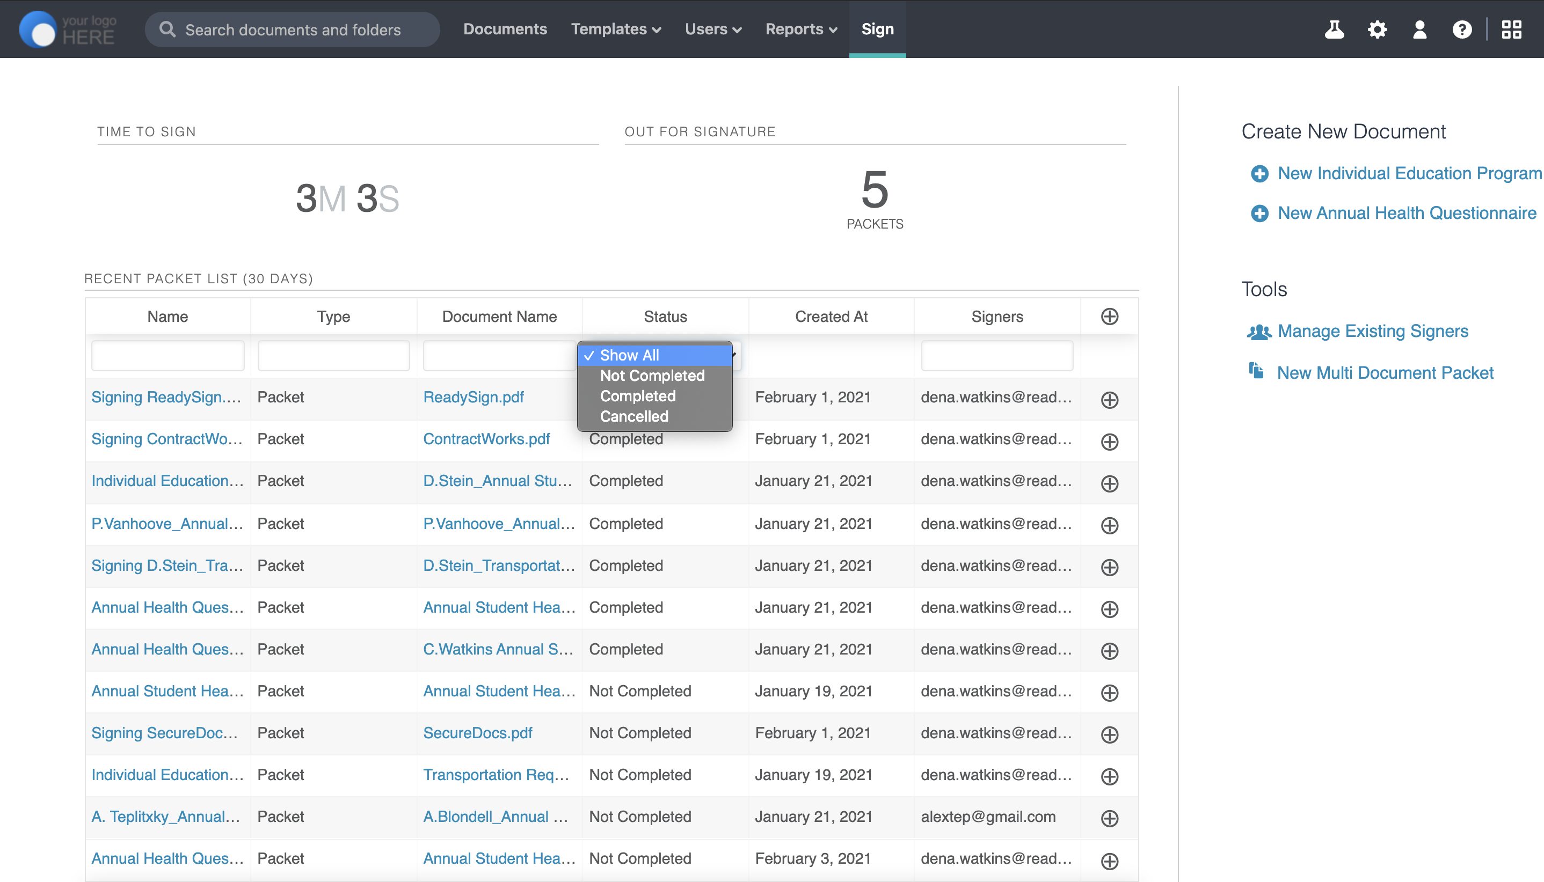Expand row for ReadySign.pdf packet

coord(1109,400)
